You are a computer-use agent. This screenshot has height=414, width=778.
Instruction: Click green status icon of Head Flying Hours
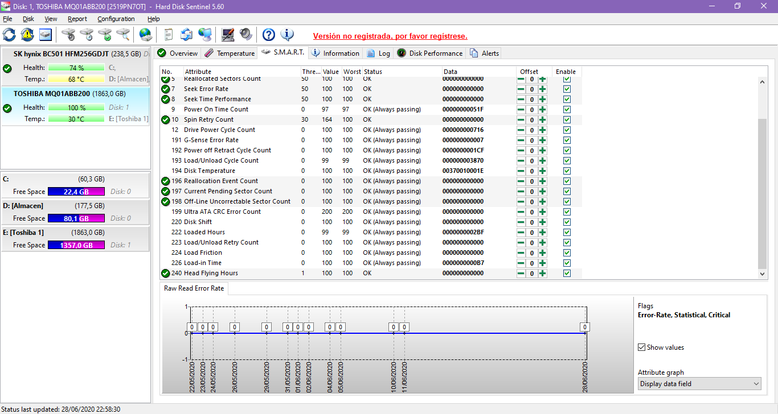pos(166,273)
